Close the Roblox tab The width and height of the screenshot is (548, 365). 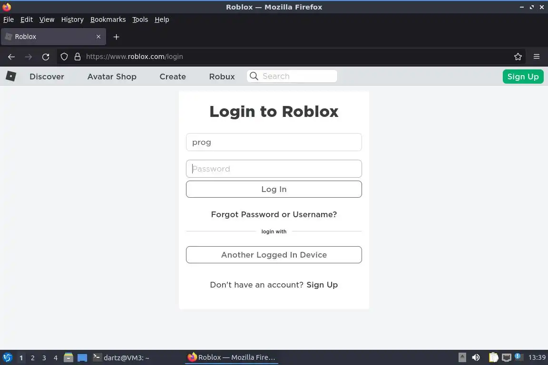(98, 37)
